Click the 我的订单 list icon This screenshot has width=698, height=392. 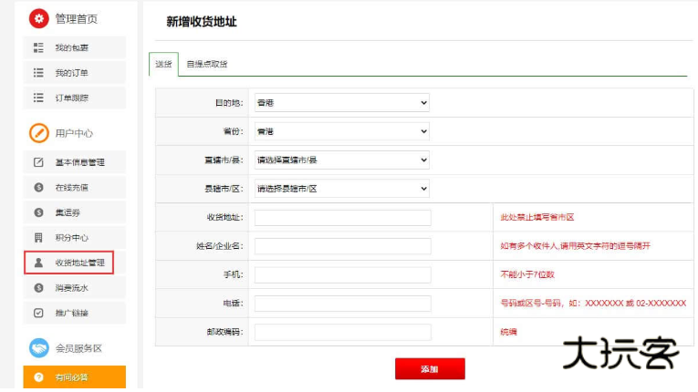[x=38, y=73]
